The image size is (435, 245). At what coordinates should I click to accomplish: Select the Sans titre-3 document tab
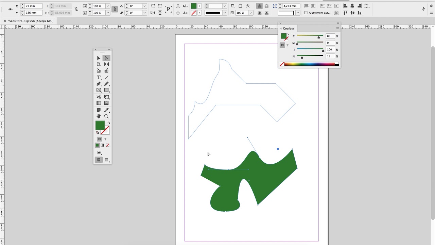point(31,21)
